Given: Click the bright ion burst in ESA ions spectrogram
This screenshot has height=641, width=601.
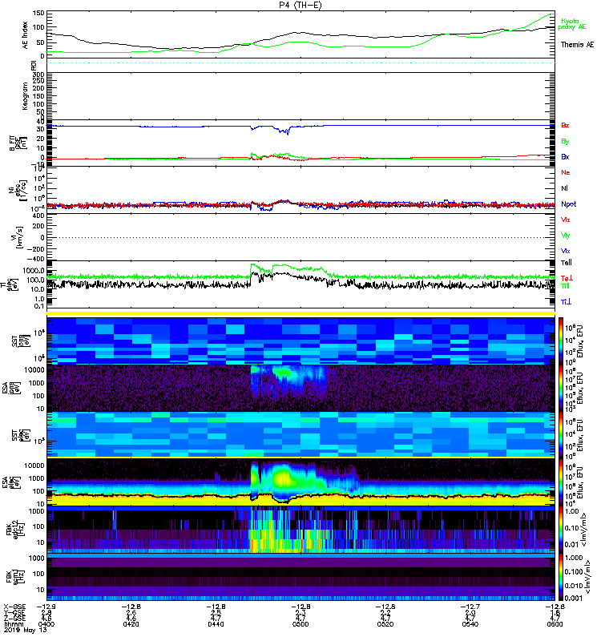Looking at the screenshot, I should (x=282, y=373).
